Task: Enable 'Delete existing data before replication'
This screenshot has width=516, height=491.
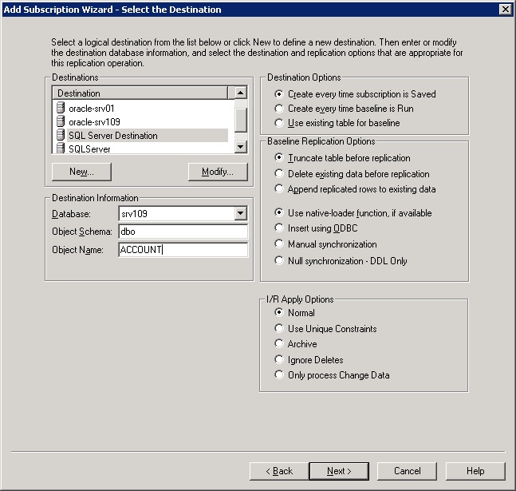Action: pos(279,173)
